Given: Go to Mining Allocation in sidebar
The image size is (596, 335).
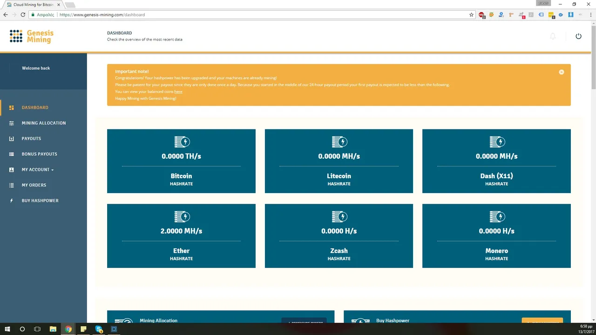Looking at the screenshot, I should 43,123.
